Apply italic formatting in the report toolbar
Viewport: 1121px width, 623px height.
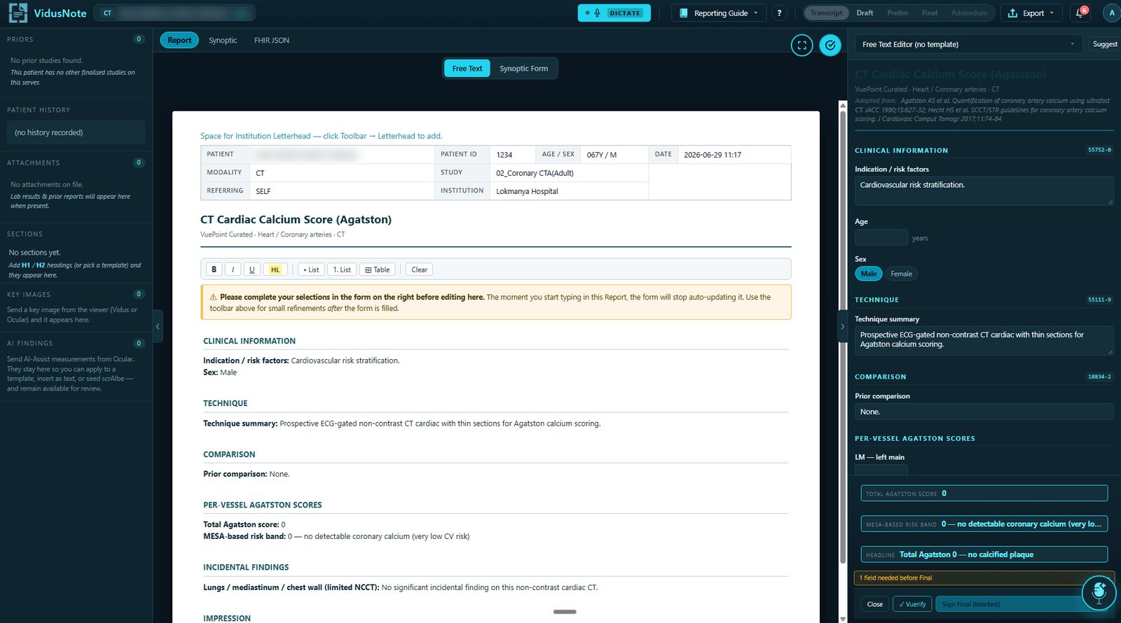click(233, 269)
